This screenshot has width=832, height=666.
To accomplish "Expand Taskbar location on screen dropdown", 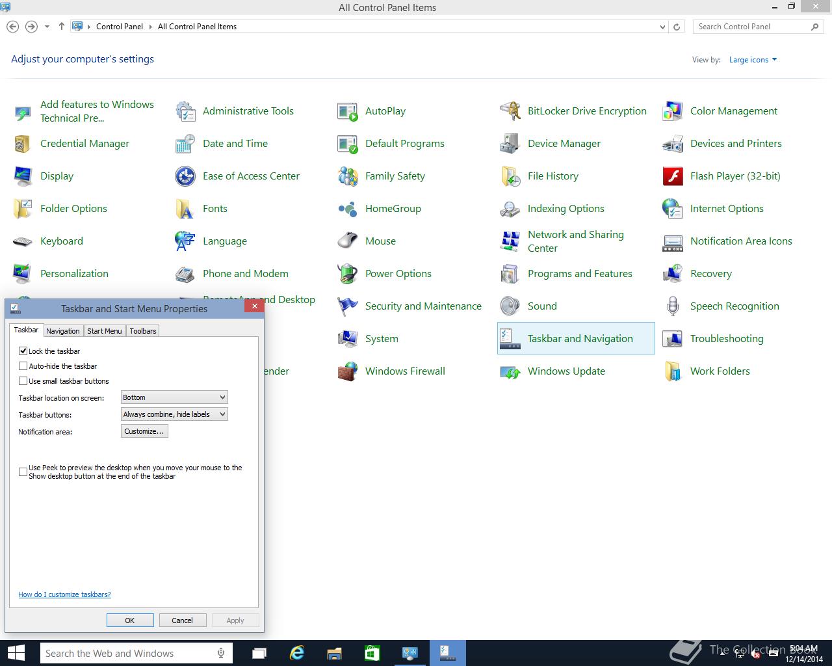I will pyautogui.click(x=174, y=397).
